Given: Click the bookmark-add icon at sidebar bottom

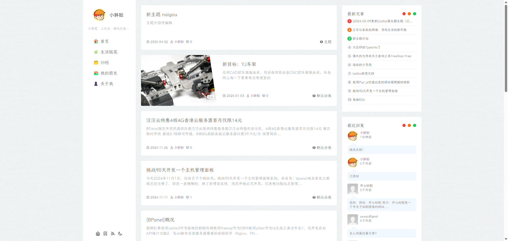Looking at the screenshot, I should (105, 234).
